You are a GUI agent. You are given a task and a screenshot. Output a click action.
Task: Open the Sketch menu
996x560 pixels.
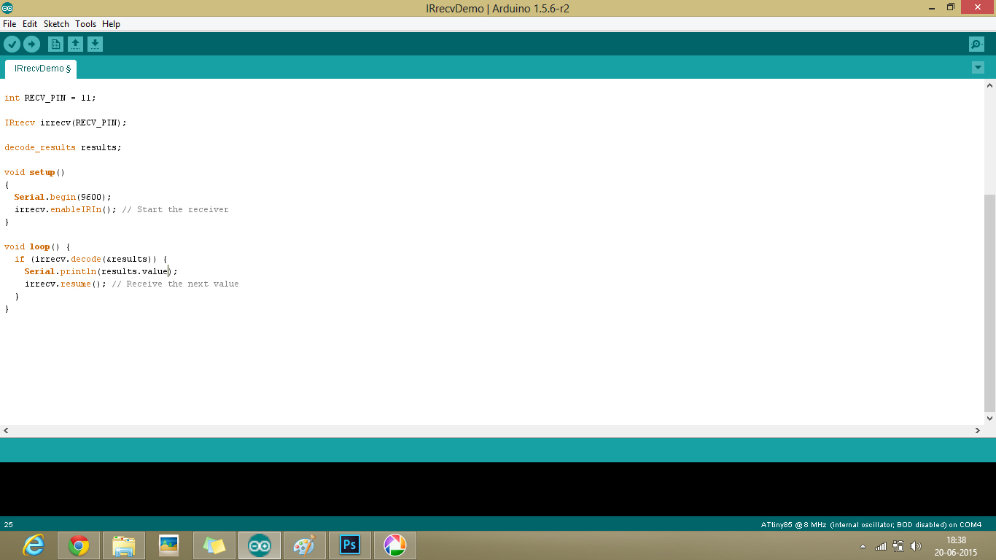(56, 24)
